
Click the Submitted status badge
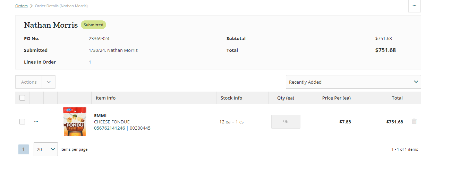coord(93,25)
